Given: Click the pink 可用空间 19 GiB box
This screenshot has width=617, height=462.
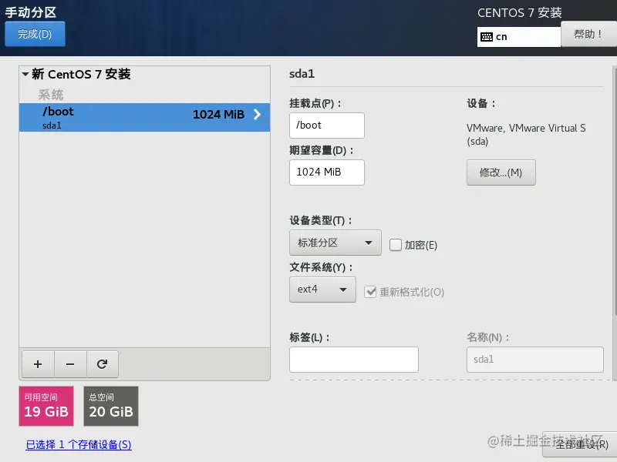Looking at the screenshot, I should (46, 407).
